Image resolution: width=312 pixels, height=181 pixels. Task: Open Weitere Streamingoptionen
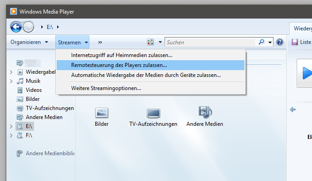106,88
